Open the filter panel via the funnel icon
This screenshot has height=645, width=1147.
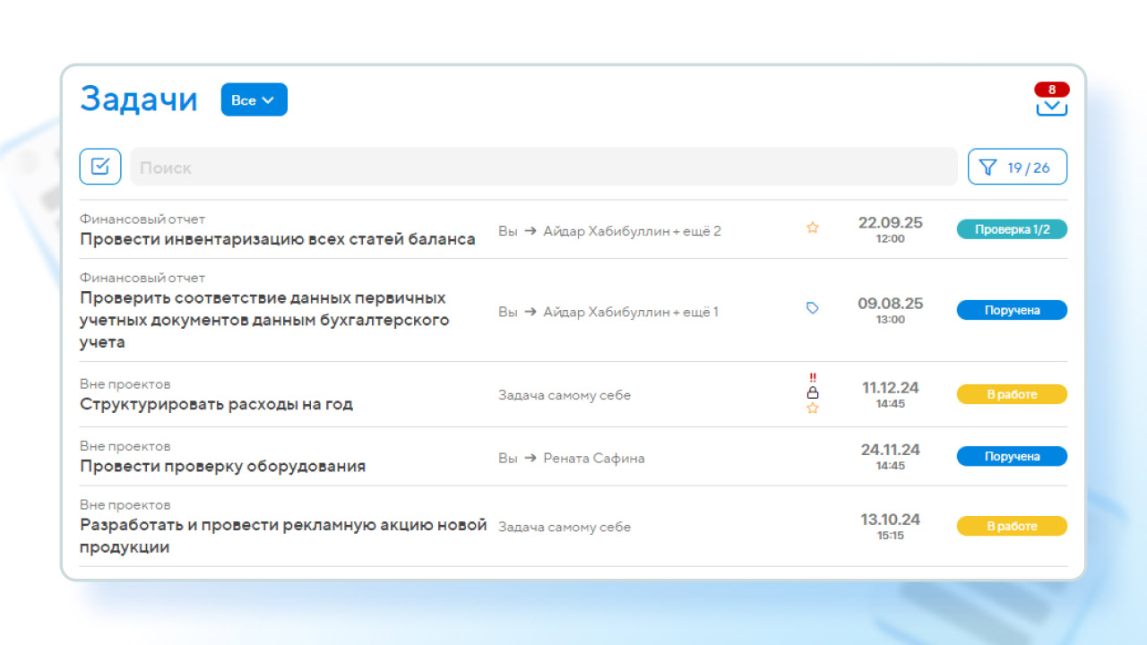pos(989,167)
